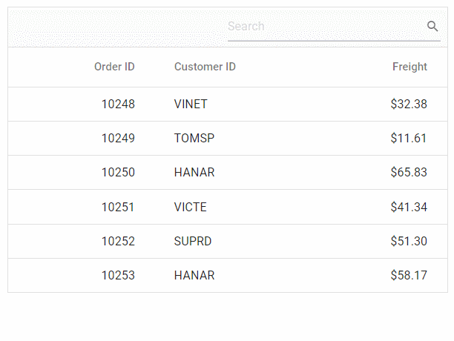The width and height of the screenshot is (454, 341).
Task: Select the $11.61 freight cell
Action: [409, 139]
